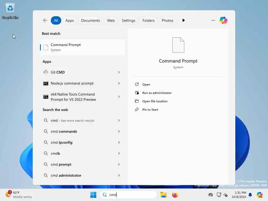
Task: Switch to the Web filter tab
Action: click(x=111, y=20)
